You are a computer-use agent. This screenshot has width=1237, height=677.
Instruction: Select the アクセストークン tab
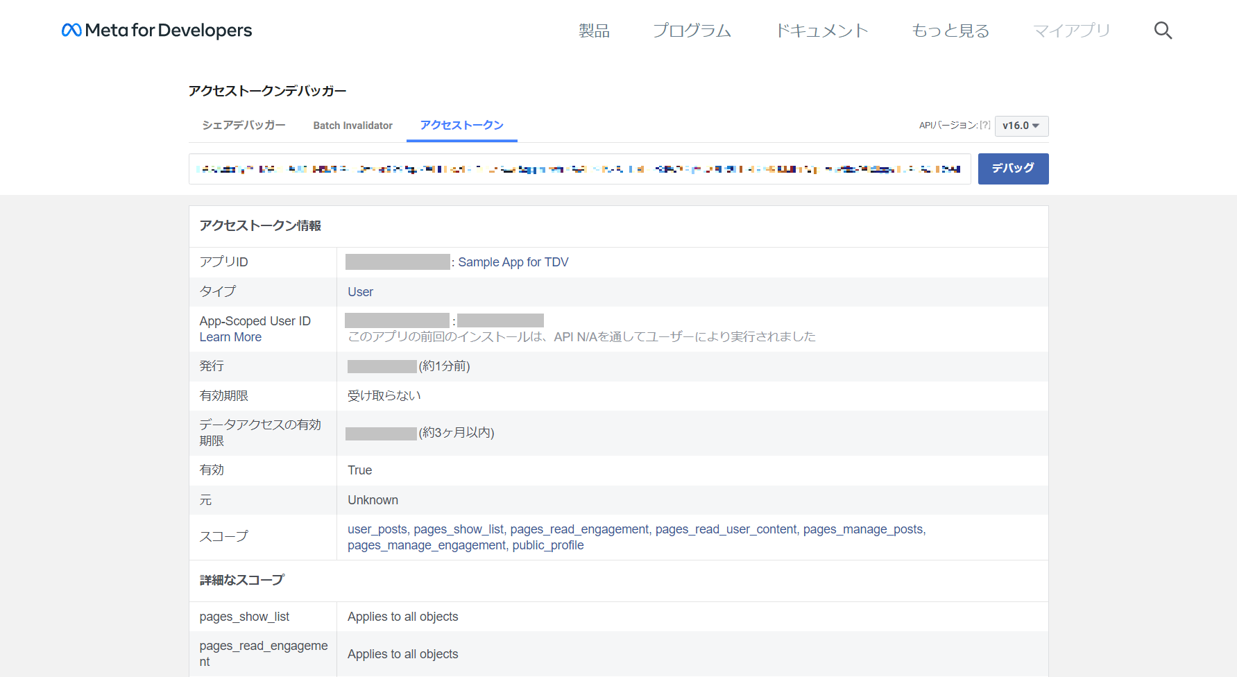461,125
